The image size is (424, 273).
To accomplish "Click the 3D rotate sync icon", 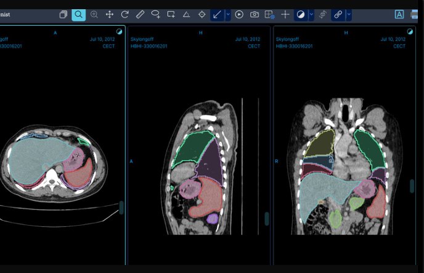I will pyautogui.click(x=322, y=15).
